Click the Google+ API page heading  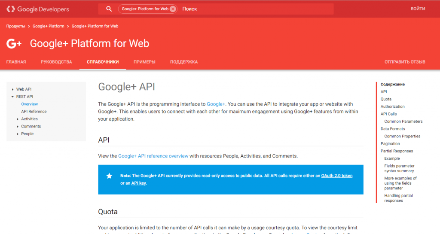pos(126,87)
